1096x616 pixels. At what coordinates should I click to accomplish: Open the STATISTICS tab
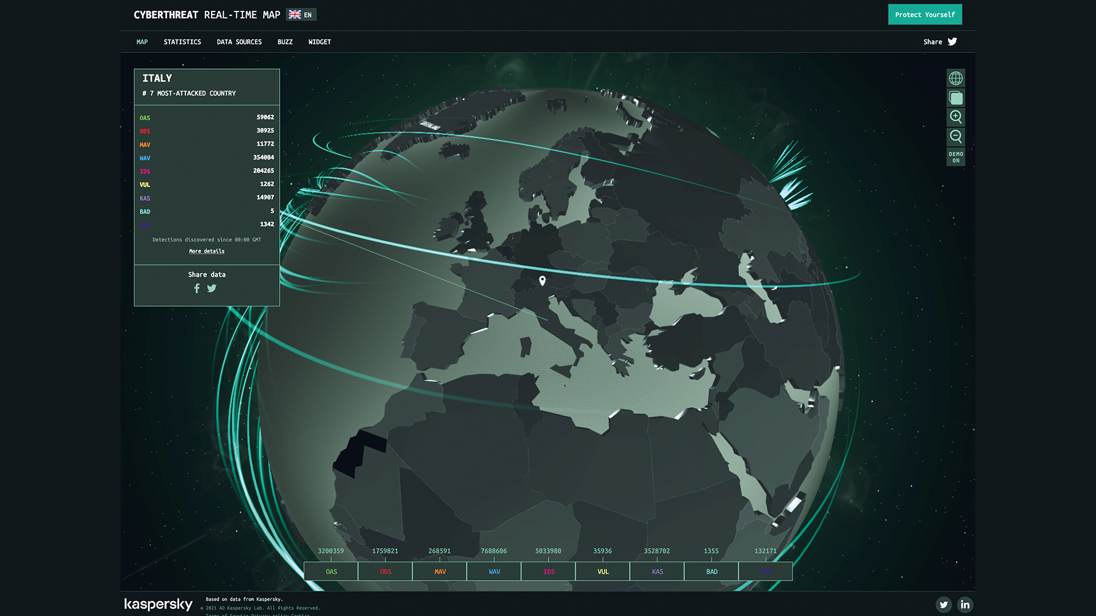[x=182, y=42]
